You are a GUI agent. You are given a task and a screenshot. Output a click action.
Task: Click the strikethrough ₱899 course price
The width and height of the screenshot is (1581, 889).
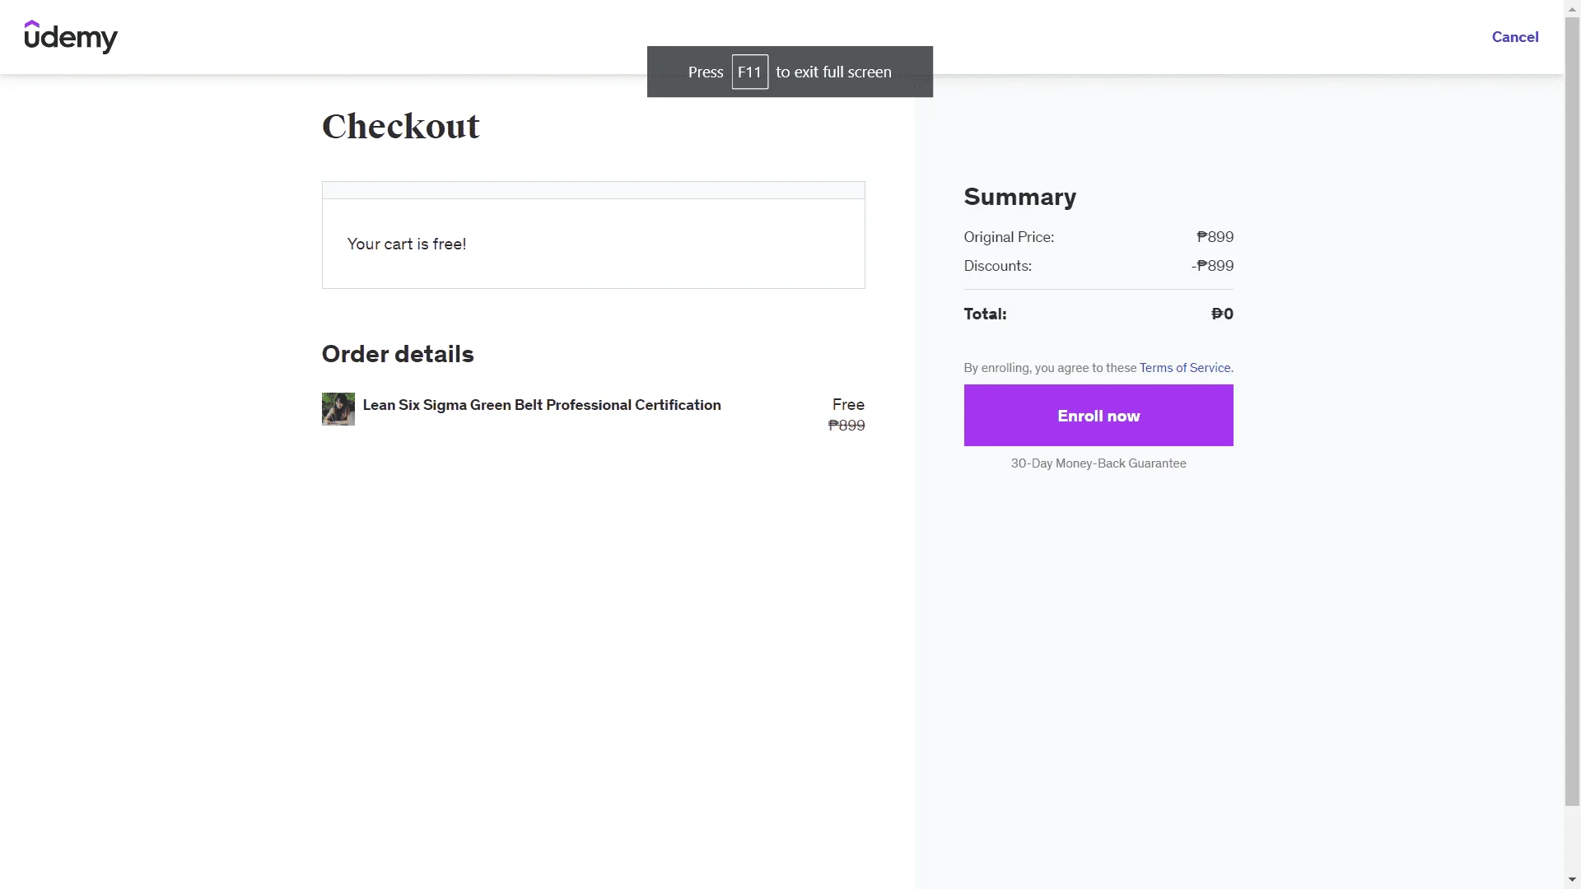[846, 426]
